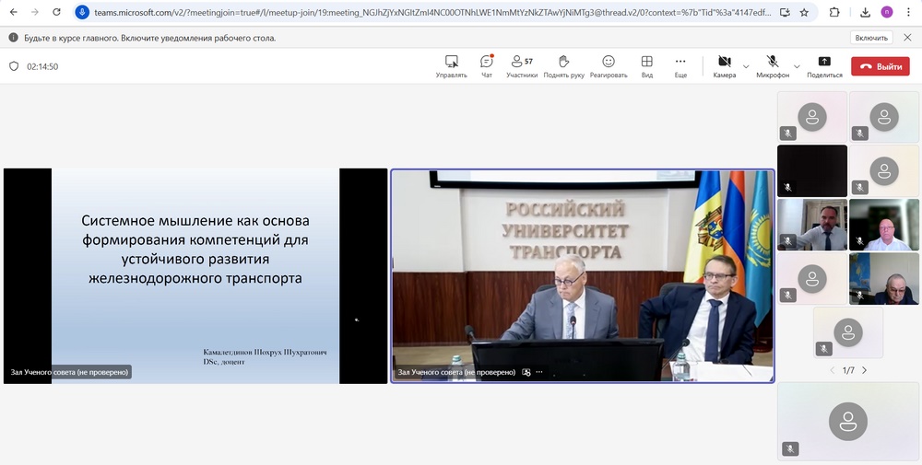Reload the Teams page

click(x=56, y=12)
